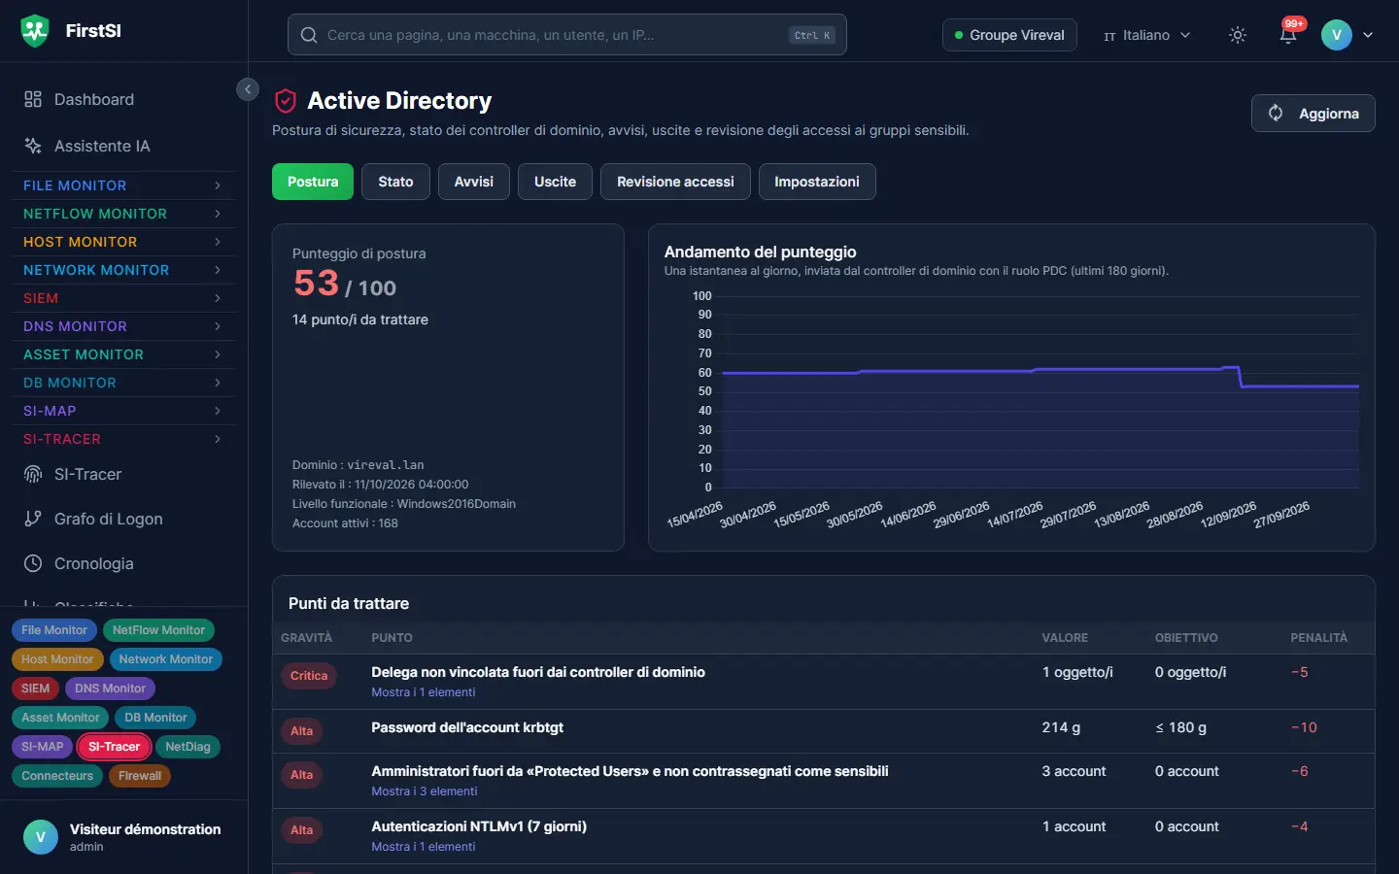1399x874 pixels.
Task: Click the GRAVITÀ column header
Action: [307, 638]
